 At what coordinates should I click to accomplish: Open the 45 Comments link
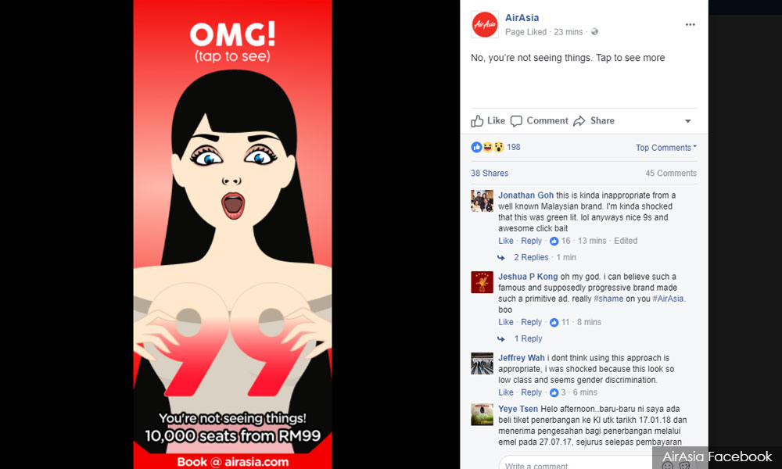671,173
